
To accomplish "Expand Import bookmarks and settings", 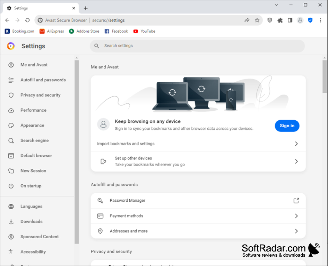I will [x=198, y=144].
